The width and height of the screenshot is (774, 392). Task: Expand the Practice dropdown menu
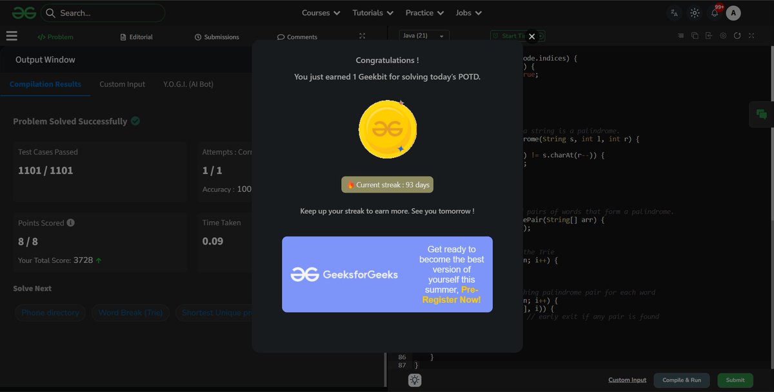424,12
